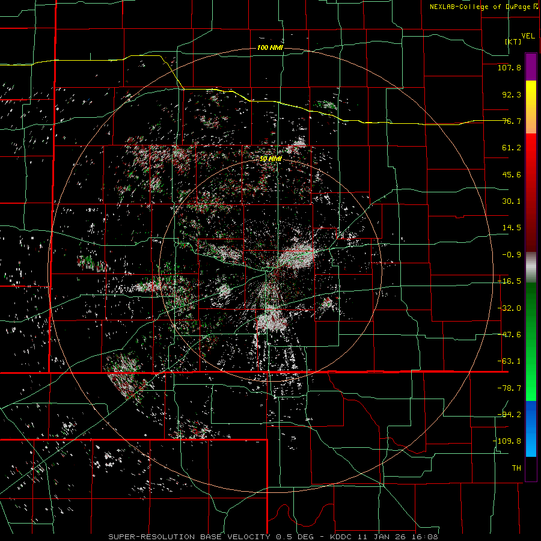Select the -47.6 velocity scale value
Viewport: 541px width, 541px height.
509,335
